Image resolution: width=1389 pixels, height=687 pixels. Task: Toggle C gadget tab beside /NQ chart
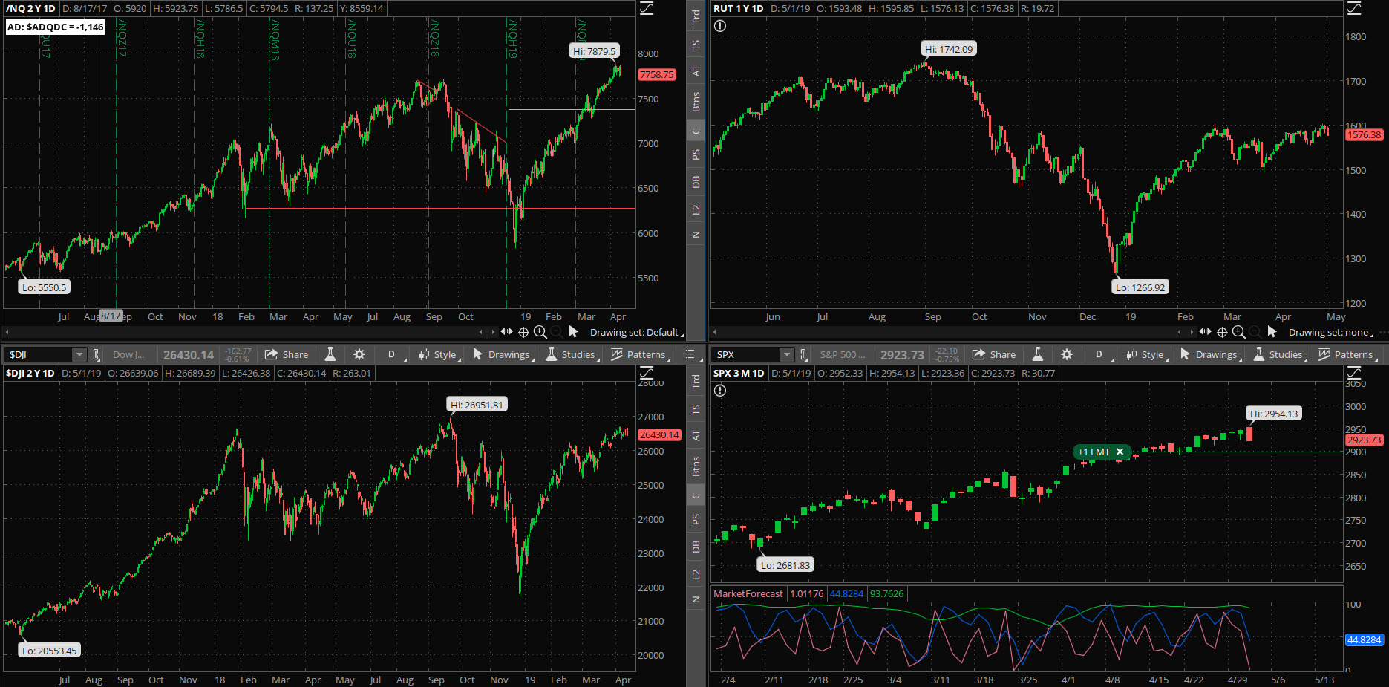[696, 131]
